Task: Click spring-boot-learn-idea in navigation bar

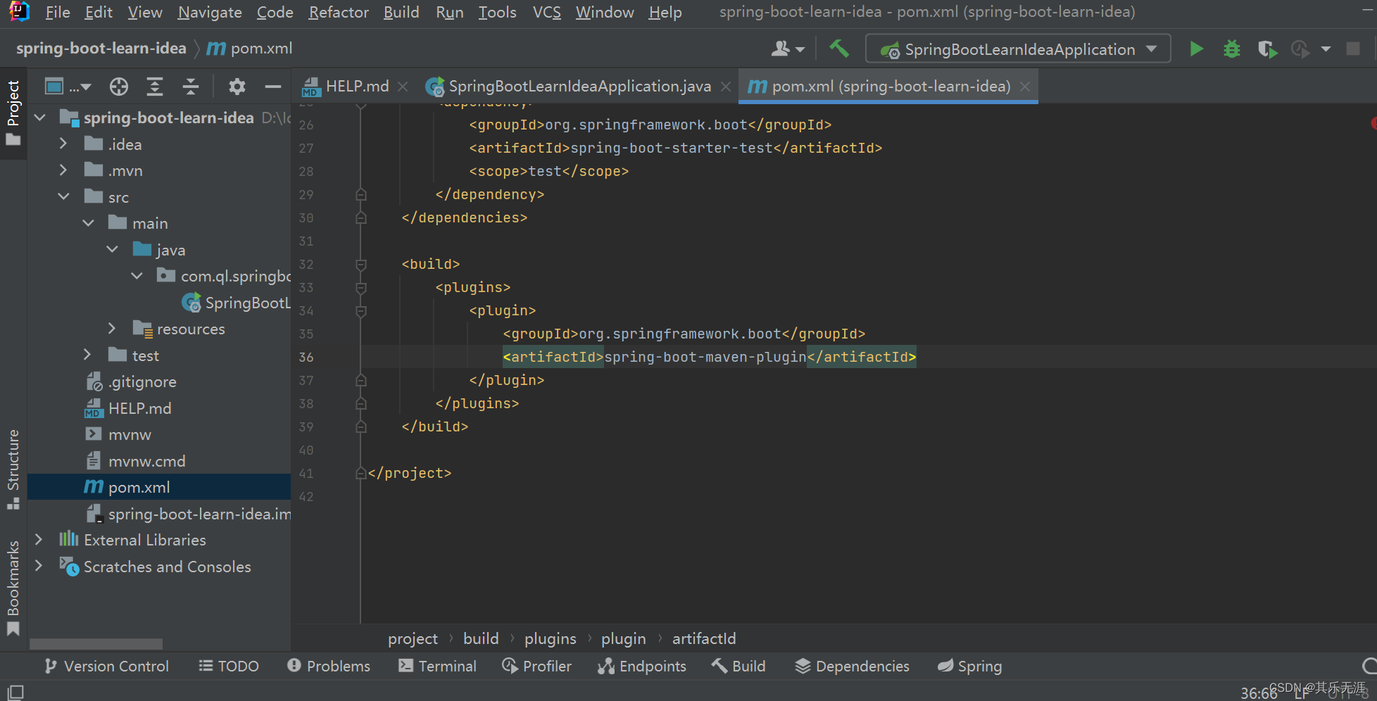Action: [x=101, y=49]
